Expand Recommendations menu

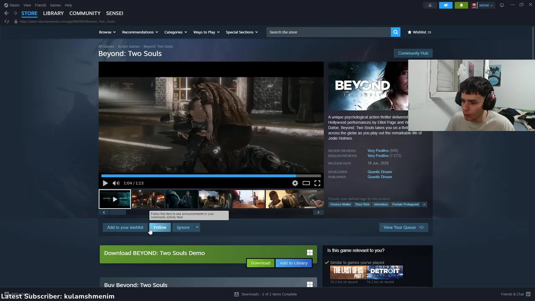click(x=140, y=32)
